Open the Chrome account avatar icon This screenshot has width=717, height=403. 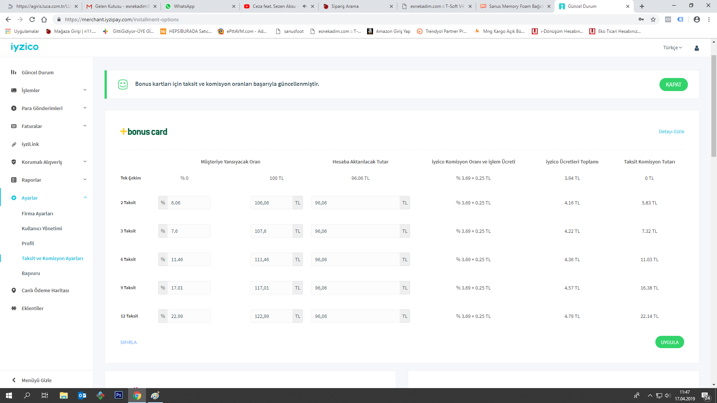tap(697, 19)
